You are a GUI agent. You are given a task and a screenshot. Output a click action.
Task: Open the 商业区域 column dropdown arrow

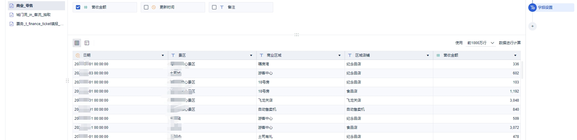339,55
